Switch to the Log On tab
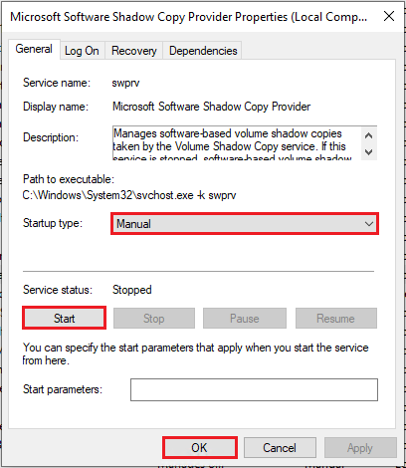This screenshot has width=406, height=468. (82, 51)
